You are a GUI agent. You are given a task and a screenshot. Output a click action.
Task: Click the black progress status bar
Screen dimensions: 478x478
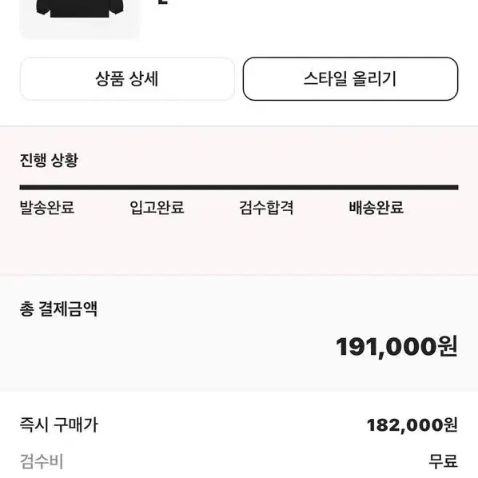(239, 187)
